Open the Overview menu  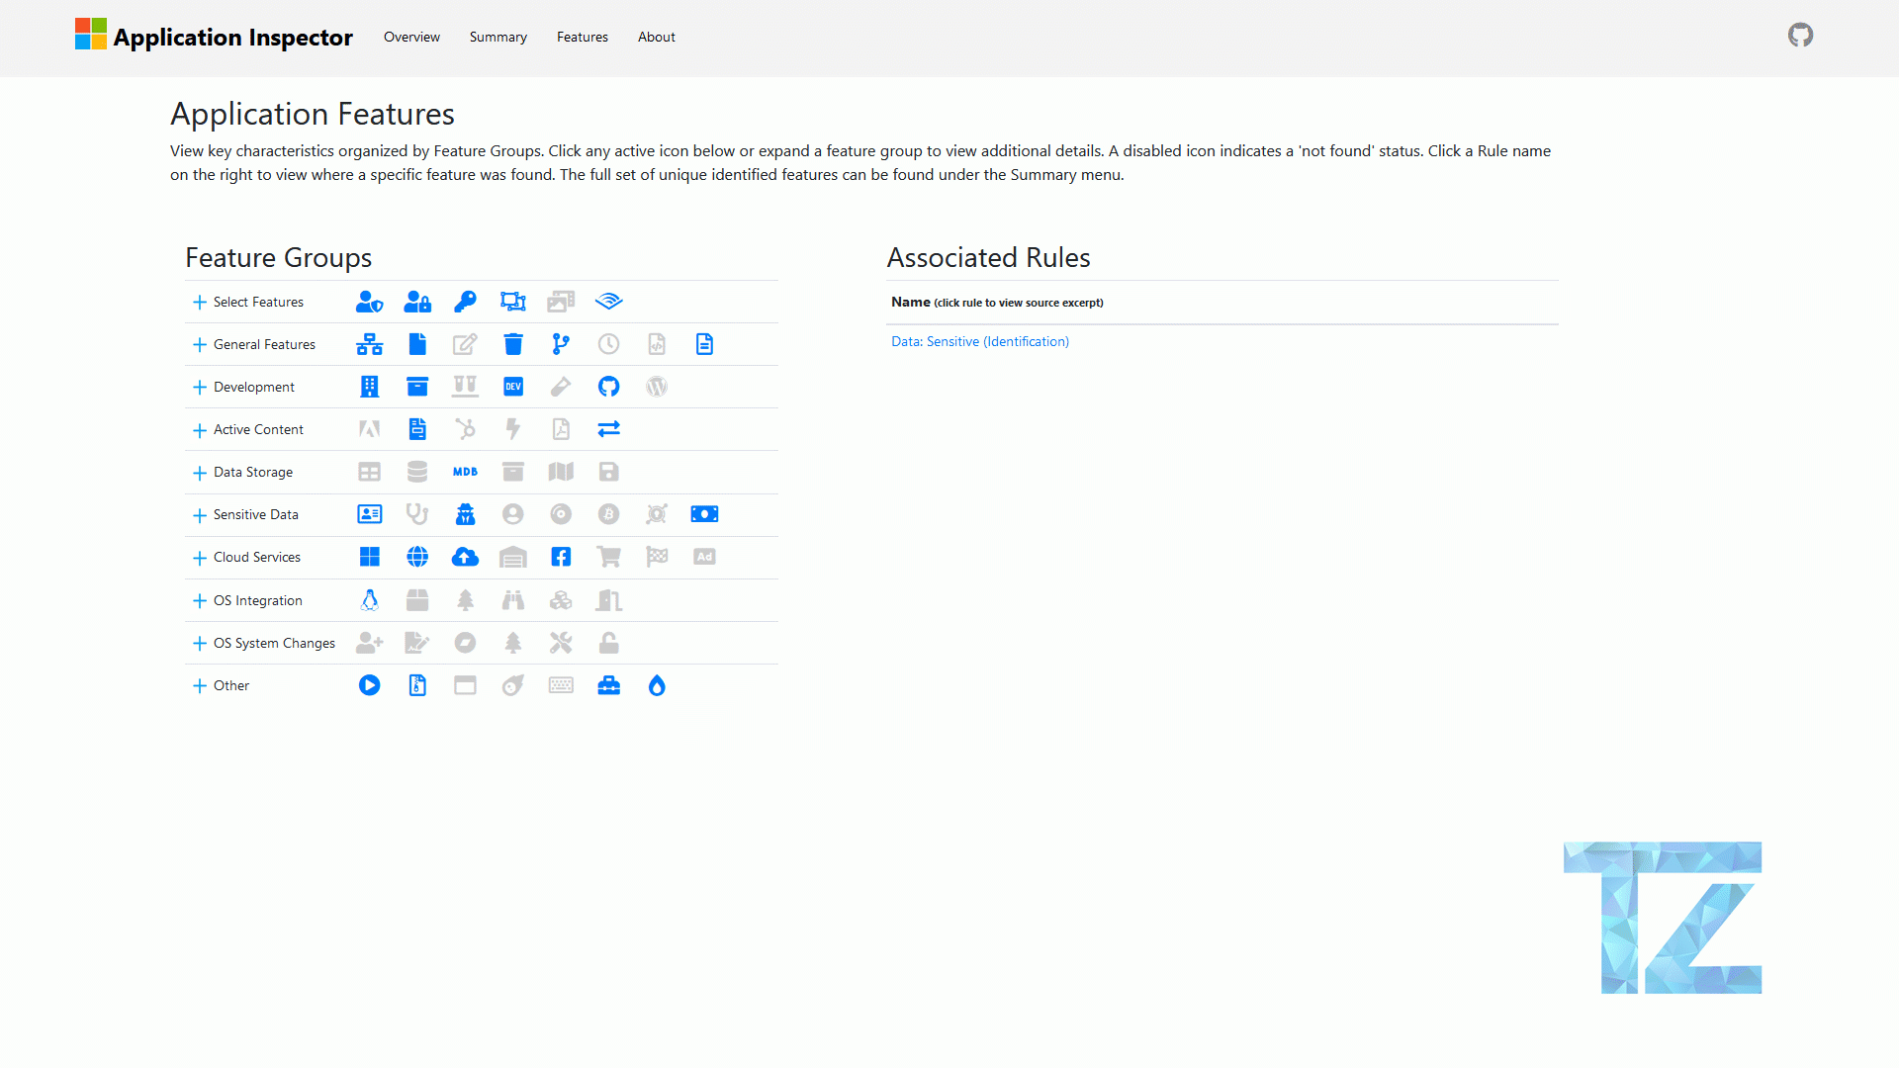(411, 37)
